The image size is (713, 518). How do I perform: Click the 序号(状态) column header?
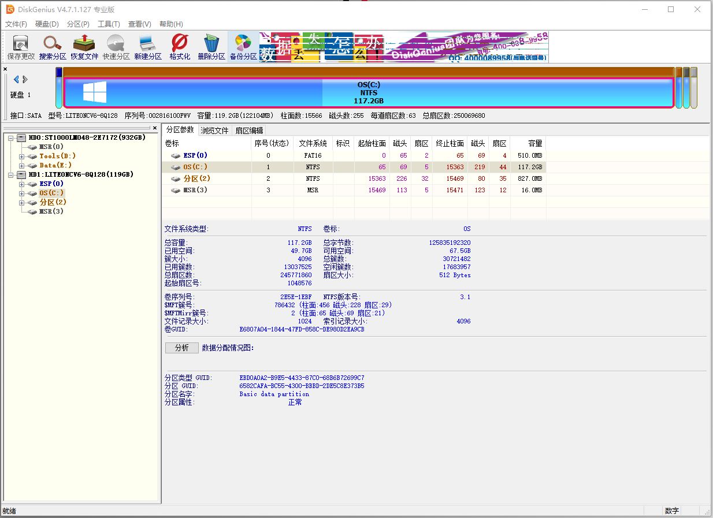click(x=272, y=143)
